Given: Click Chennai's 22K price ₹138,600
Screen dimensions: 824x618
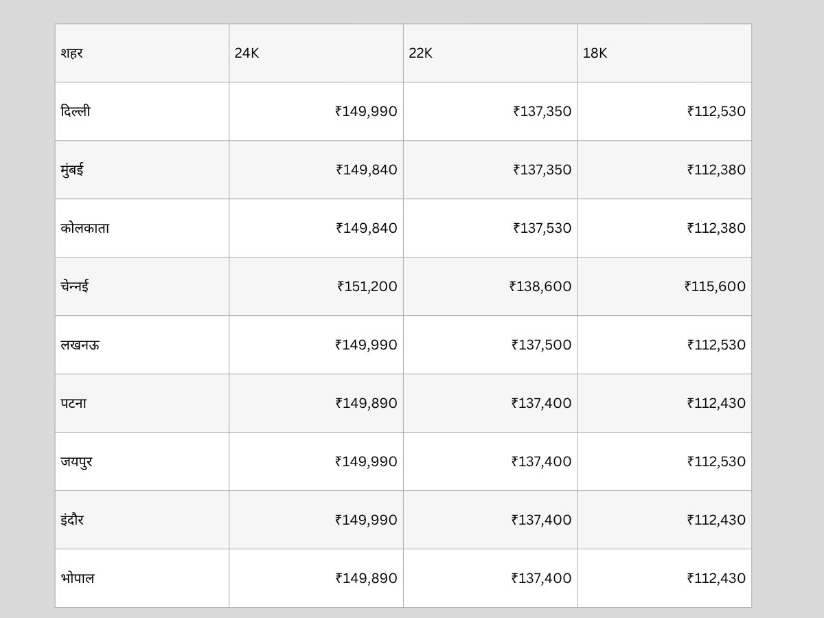Looking at the screenshot, I should [540, 286].
